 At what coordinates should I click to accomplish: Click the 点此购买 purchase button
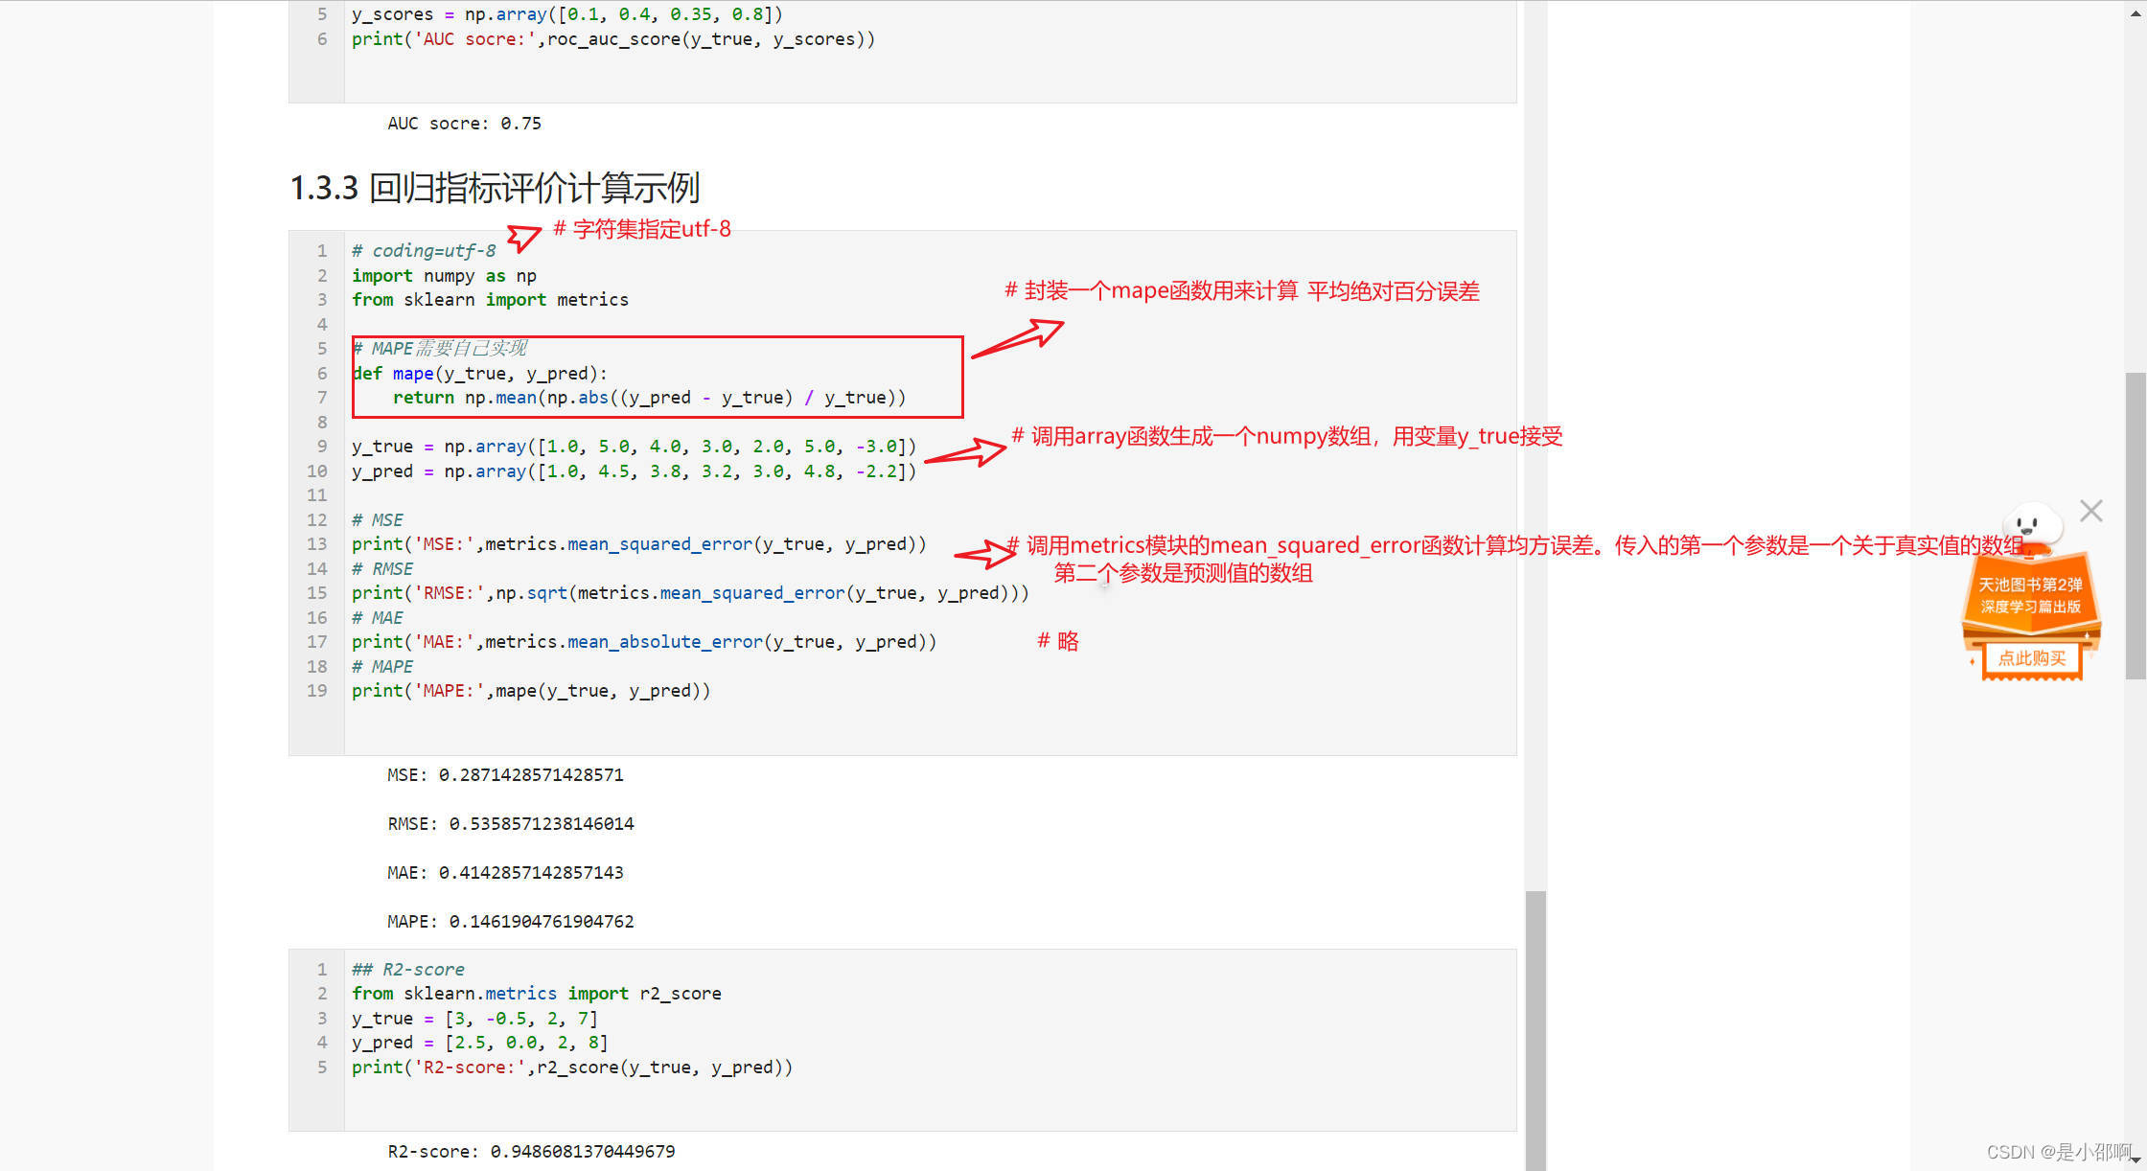[x=2031, y=658]
